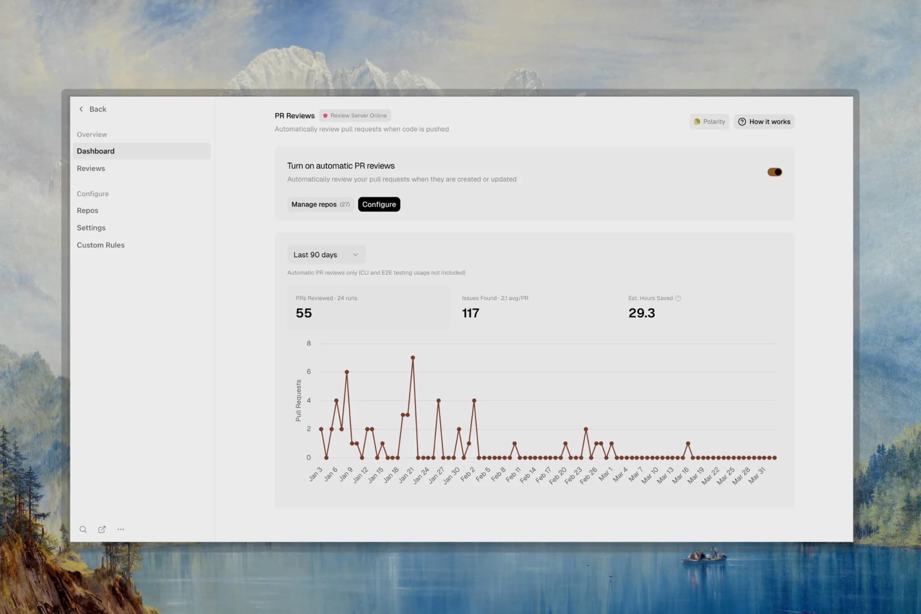Open Repos under Configure
The height and width of the screenshot is (614, 921).
(87, 210)
